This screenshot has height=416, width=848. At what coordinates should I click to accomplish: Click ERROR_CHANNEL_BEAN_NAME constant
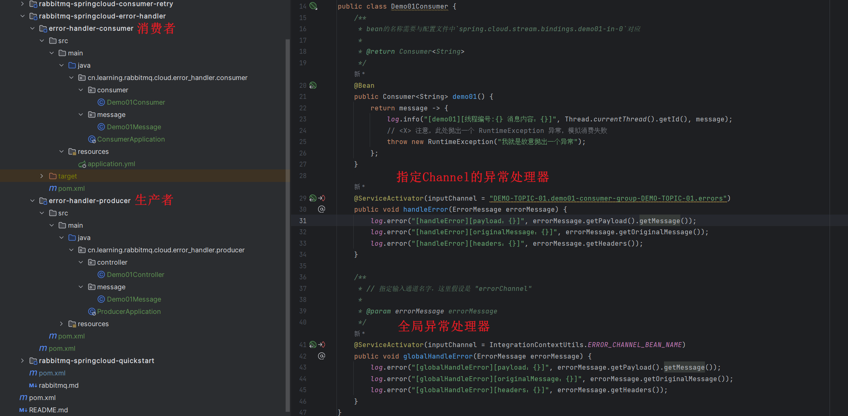click(x=634, y=345)
